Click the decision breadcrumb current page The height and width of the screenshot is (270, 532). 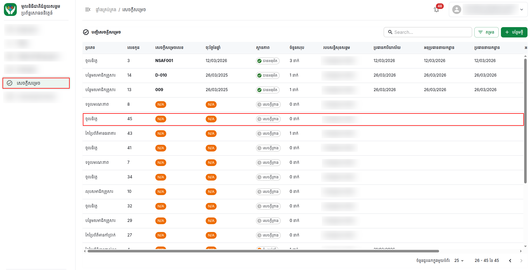(134, 10)
